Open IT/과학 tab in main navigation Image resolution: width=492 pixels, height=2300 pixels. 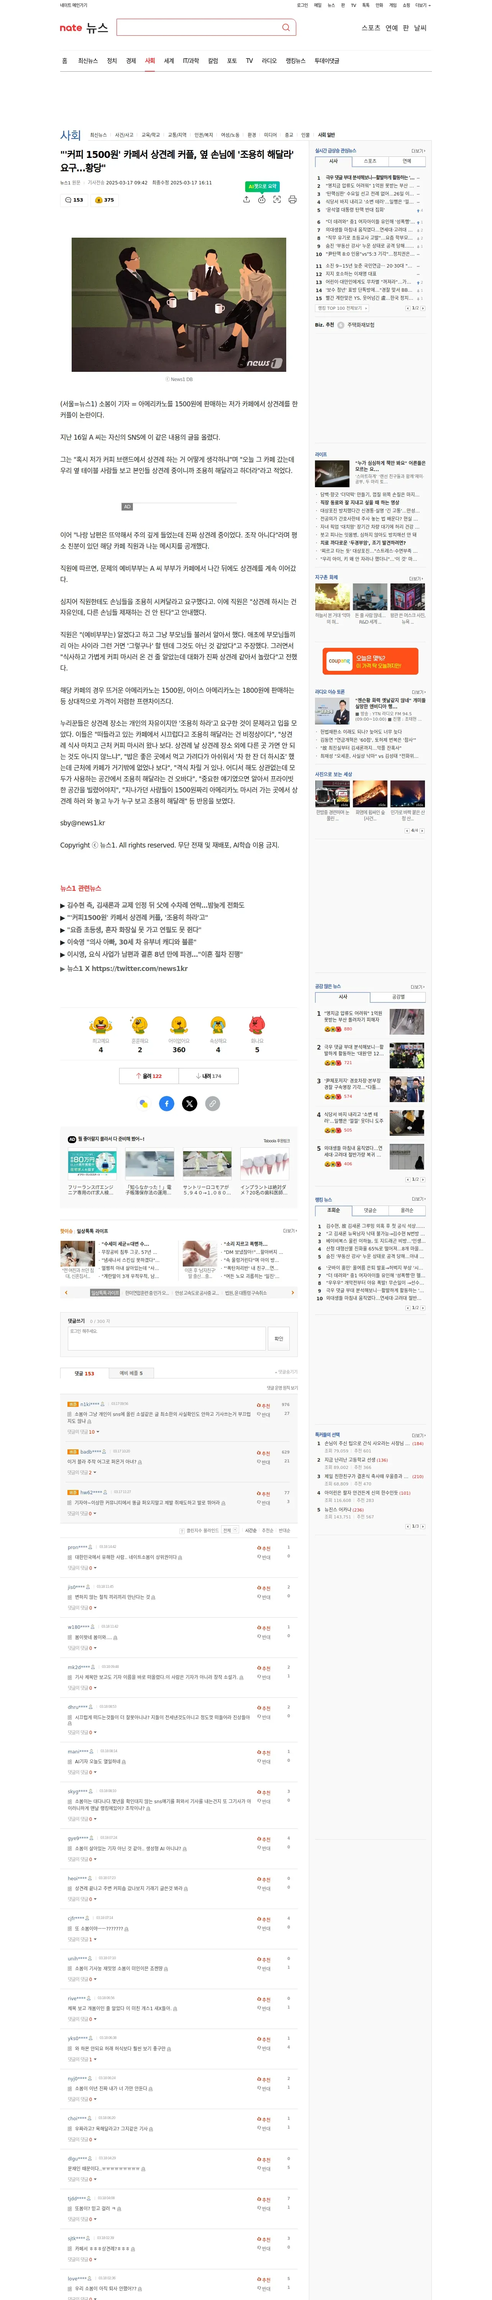click(191, 61)
